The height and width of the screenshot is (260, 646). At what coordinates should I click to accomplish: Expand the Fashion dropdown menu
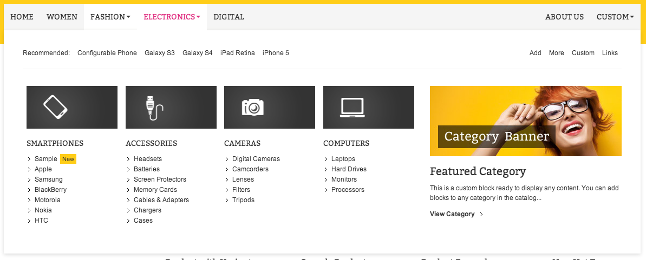pyautogui.click(x=110, y=17)
